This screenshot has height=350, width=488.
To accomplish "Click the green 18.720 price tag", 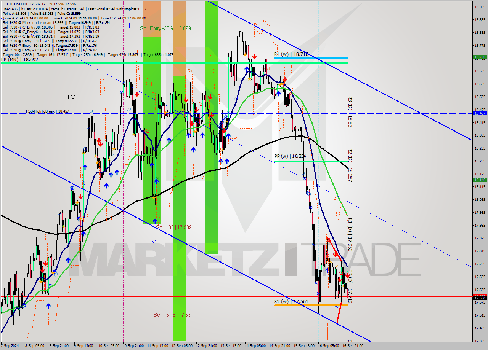I will (x=480, y=57).
